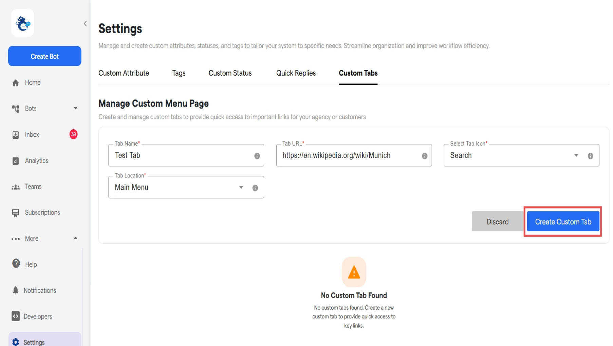
Task: Click the Developers code icon
Action: pyautogui.click(x=16, y=316)
